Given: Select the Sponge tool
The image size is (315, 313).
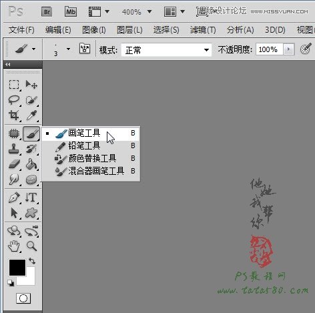Looking at the screenshot, I should coord(31,180).
